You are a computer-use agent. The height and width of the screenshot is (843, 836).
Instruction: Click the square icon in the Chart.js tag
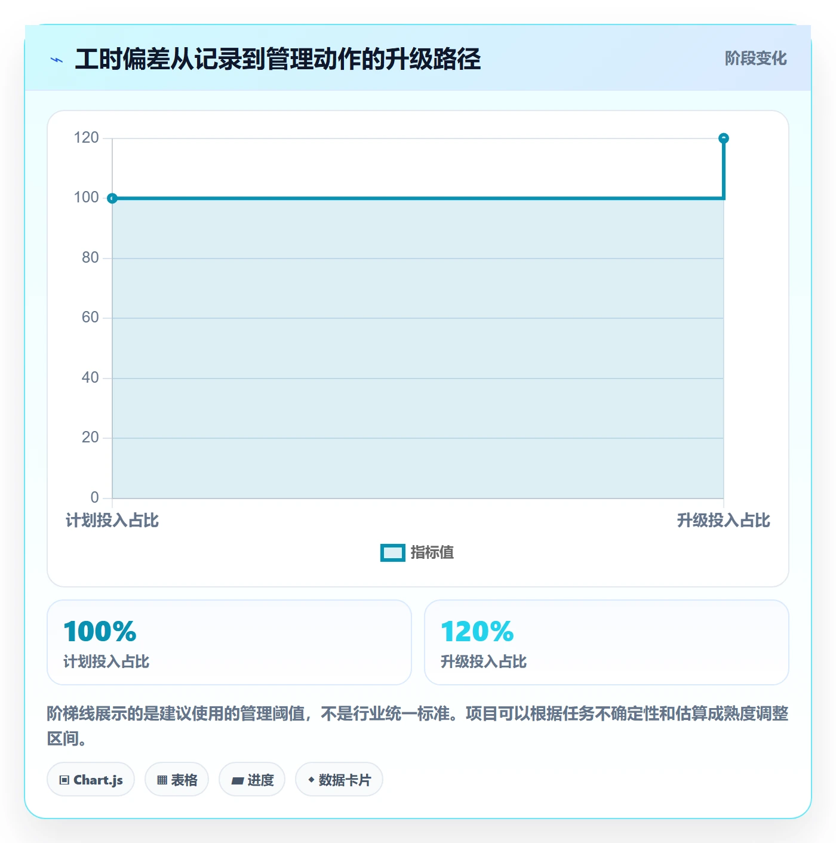[64, 780]
